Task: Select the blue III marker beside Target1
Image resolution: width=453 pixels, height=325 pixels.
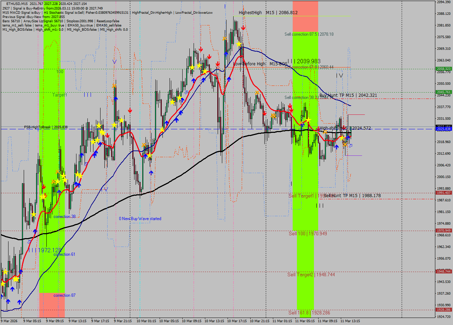Action: (87, 95)
